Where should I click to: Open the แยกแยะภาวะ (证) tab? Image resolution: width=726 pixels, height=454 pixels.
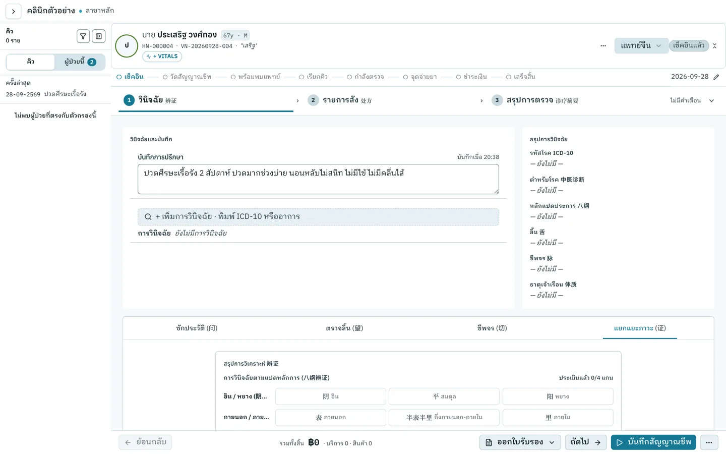click(640, 328)
